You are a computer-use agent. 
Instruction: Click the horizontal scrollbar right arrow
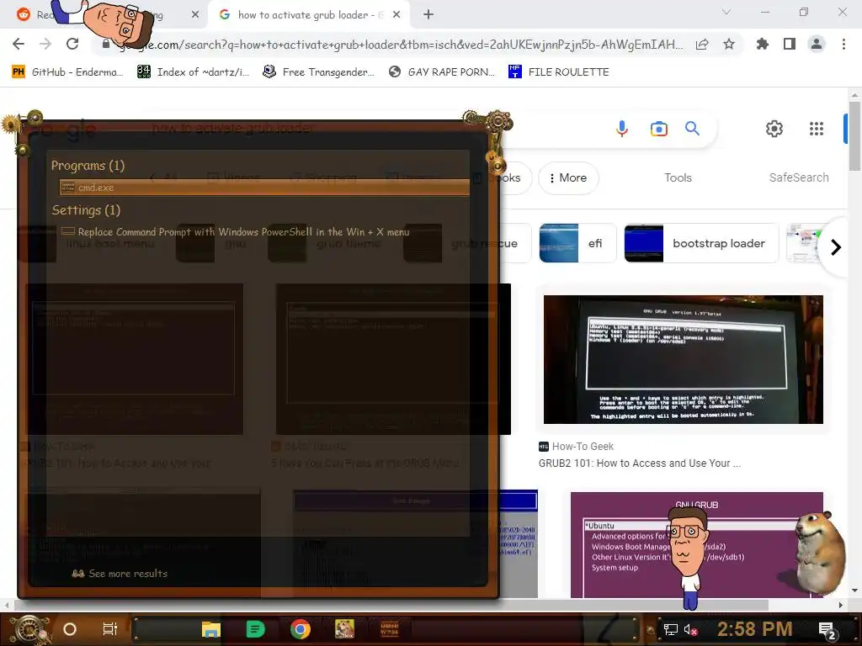(840, 605)
